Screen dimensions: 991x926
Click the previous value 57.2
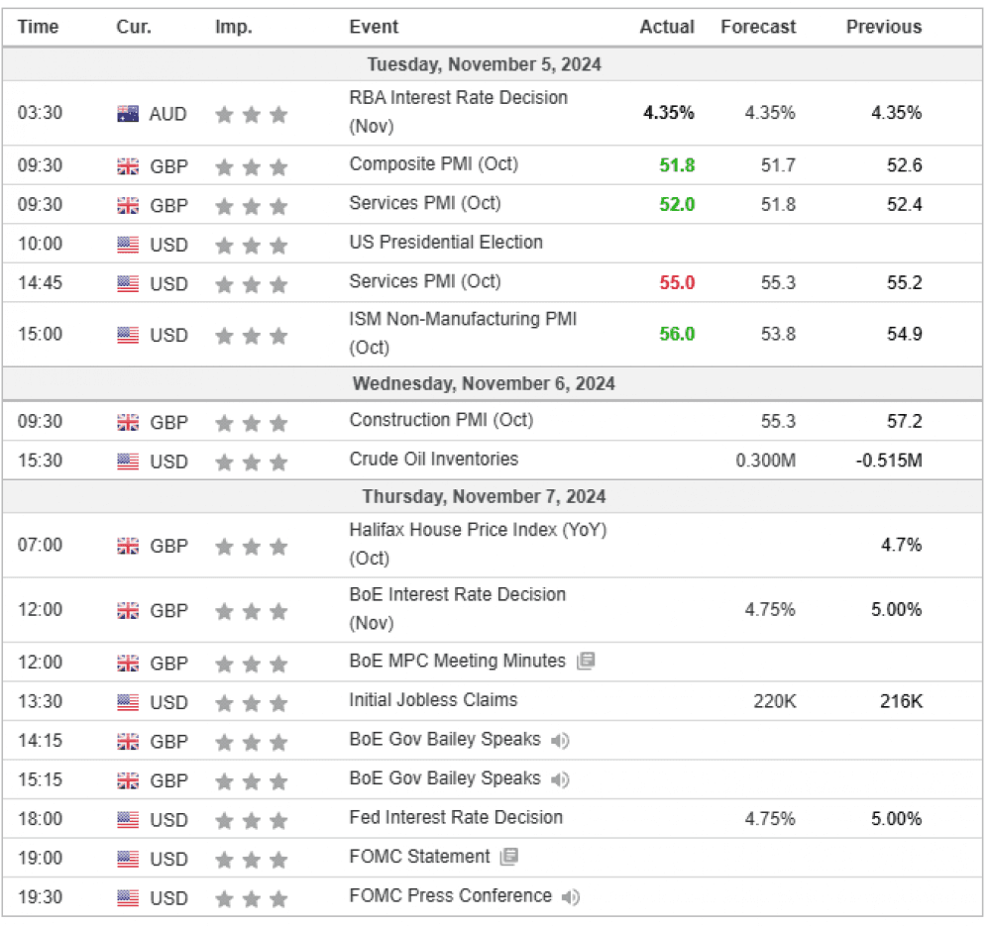pos(905,421)
